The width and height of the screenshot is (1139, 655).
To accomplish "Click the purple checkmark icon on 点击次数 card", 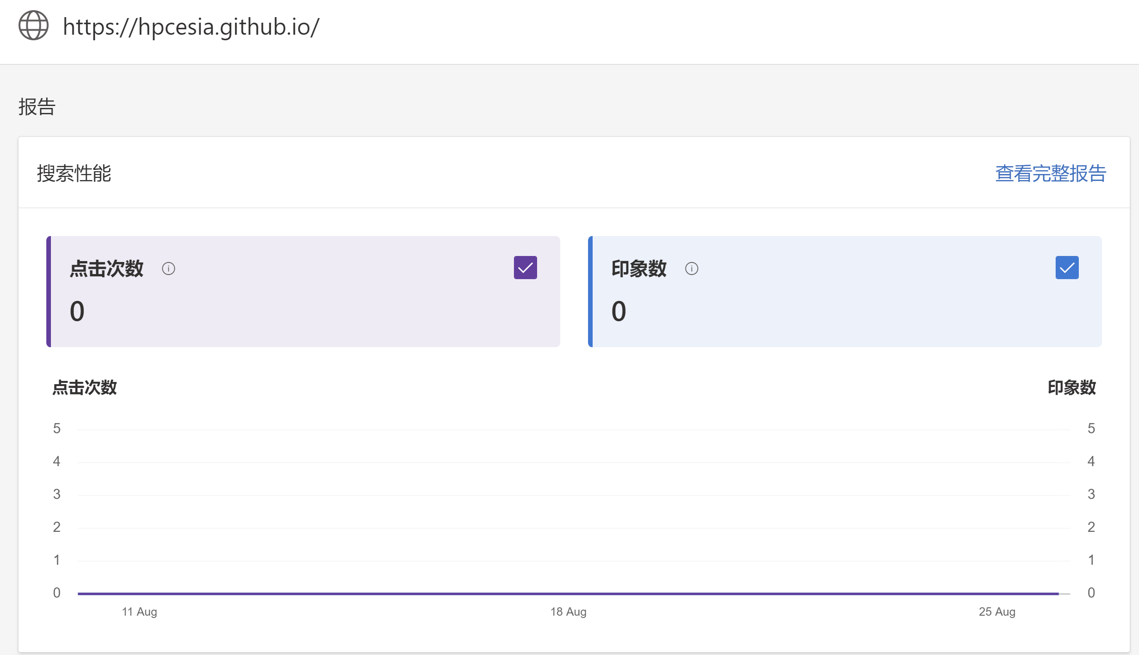I will 525,267.
